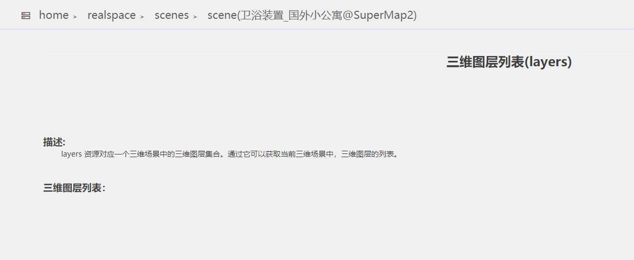Click the arrow separator after home

click(75, 17)
